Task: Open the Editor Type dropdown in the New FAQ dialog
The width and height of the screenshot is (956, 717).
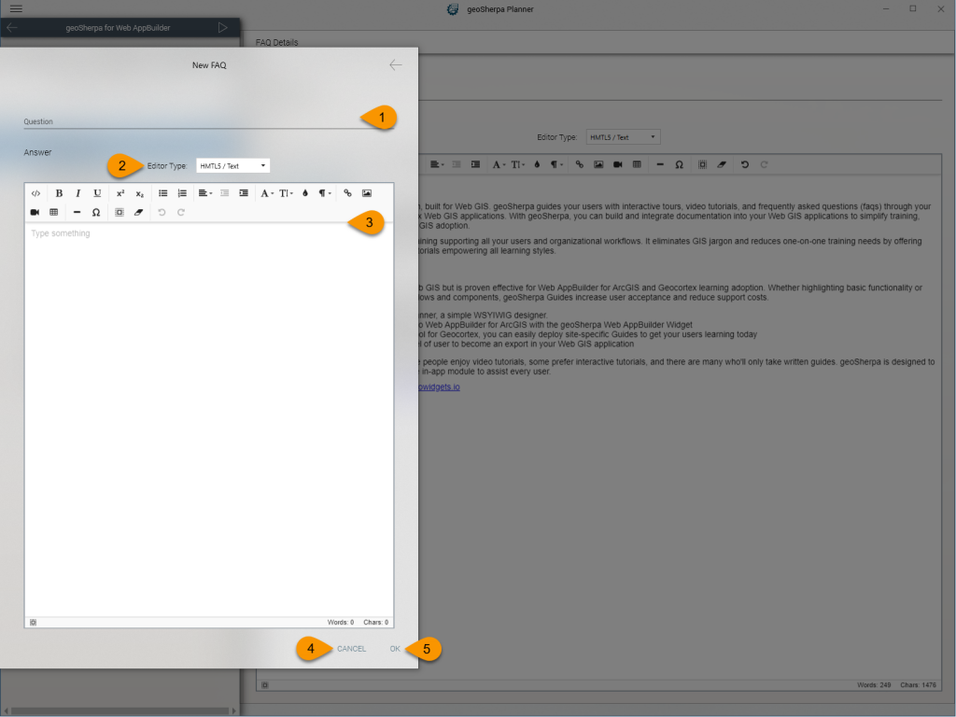Action: [x=232, y=166]
